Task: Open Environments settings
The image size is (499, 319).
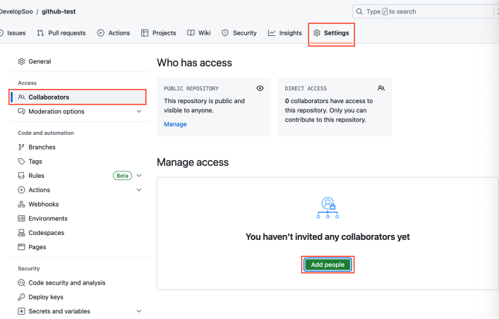Action: coord(80,219)
